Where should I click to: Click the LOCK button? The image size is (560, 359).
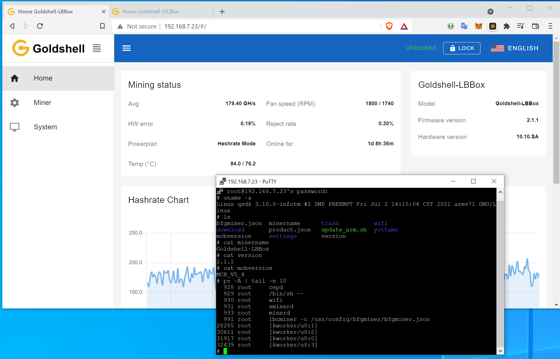pos(462,48)
